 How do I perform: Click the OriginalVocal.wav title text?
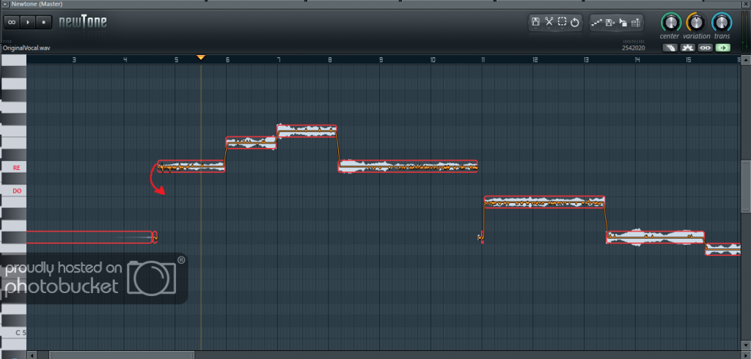(x=26, y=48)
